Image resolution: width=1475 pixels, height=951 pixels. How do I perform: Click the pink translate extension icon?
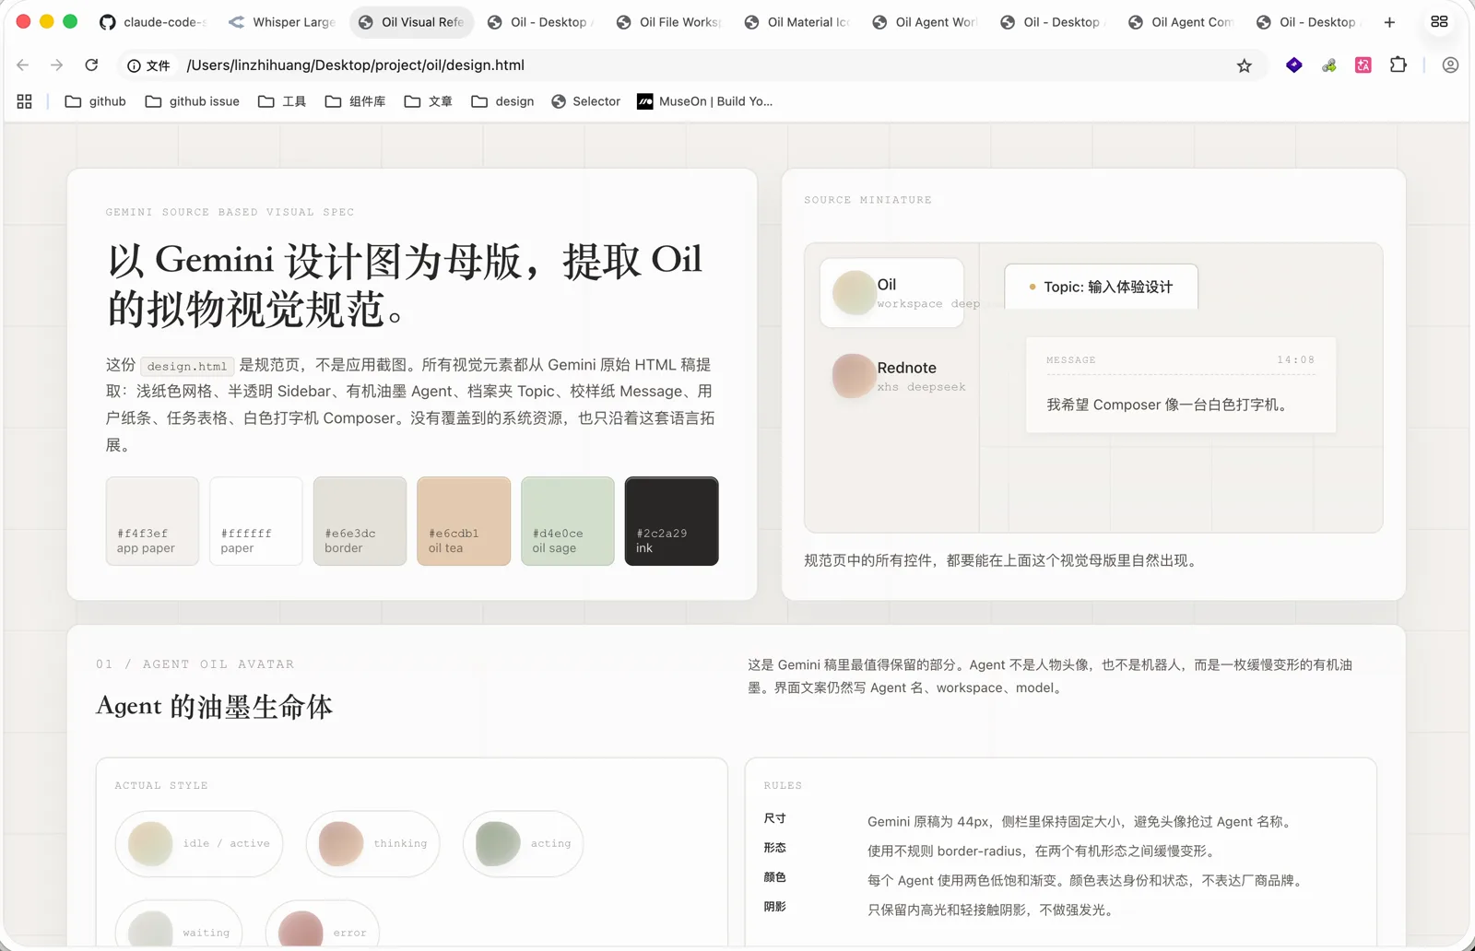coord(1363,65)
